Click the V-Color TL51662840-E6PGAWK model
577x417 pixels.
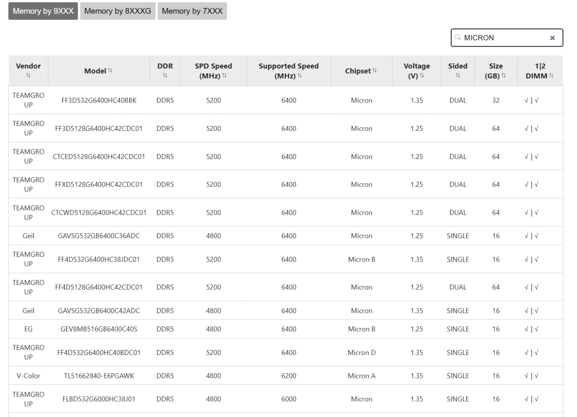click(99, 376)
